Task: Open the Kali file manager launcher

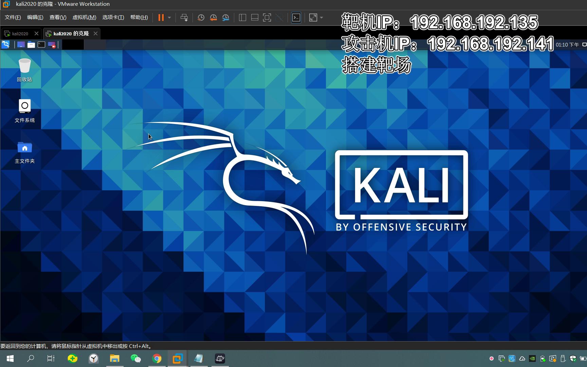Action: (31, 45)
